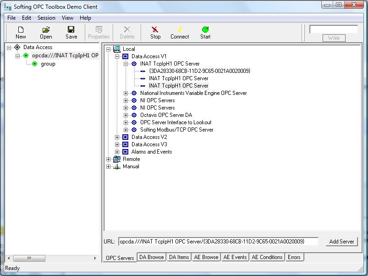Open the Session menu

pyautogui.click(x=46, y=18)
